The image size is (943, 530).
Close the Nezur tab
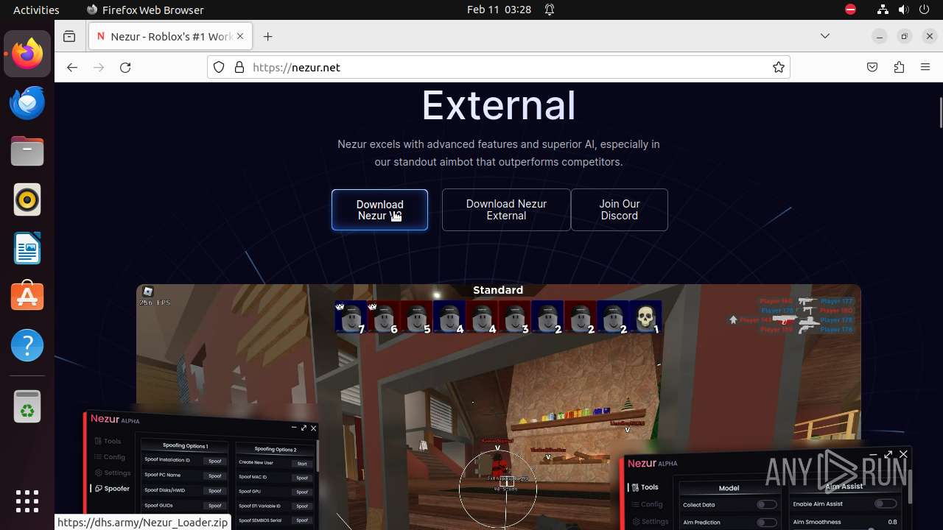pyautogui.click(x=240, y=36)
